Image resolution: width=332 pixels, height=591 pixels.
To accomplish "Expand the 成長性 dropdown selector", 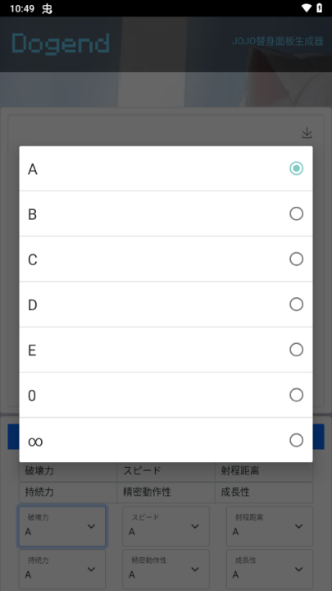I will pyautogui.click(x=270, y=569).
